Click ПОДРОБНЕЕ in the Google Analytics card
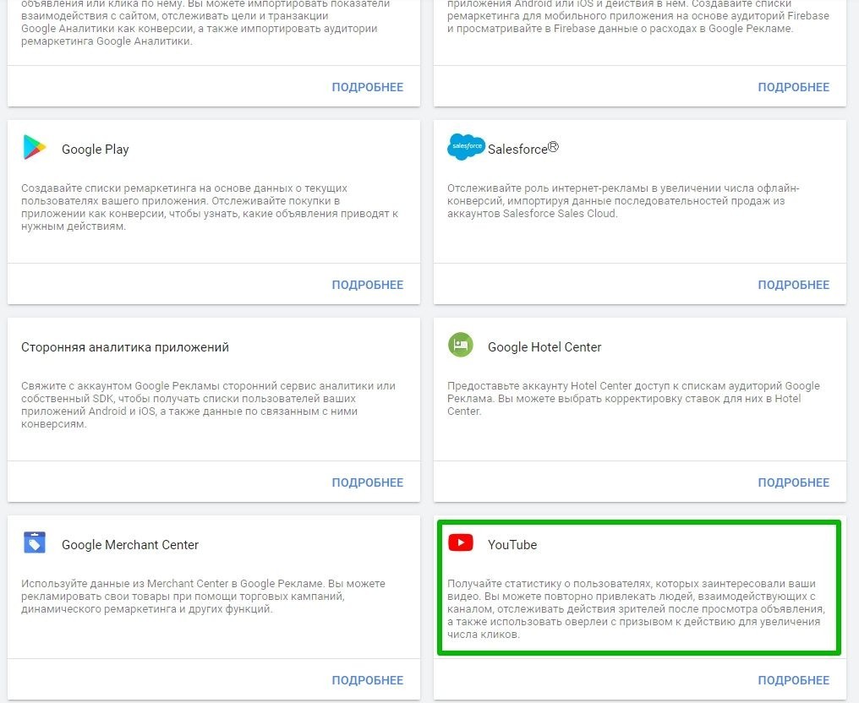859x703 pixels. click(368, 87)
